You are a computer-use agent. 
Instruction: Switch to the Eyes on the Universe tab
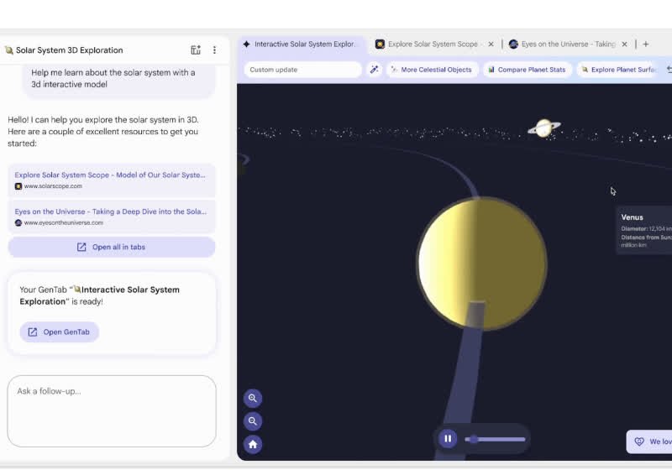point(567,44)
